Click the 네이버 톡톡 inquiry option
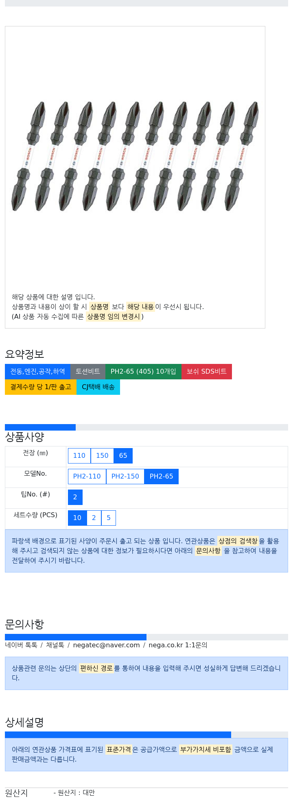Image resolution: width=293 pixels, height=801 pixels. [x=21, y=645]
